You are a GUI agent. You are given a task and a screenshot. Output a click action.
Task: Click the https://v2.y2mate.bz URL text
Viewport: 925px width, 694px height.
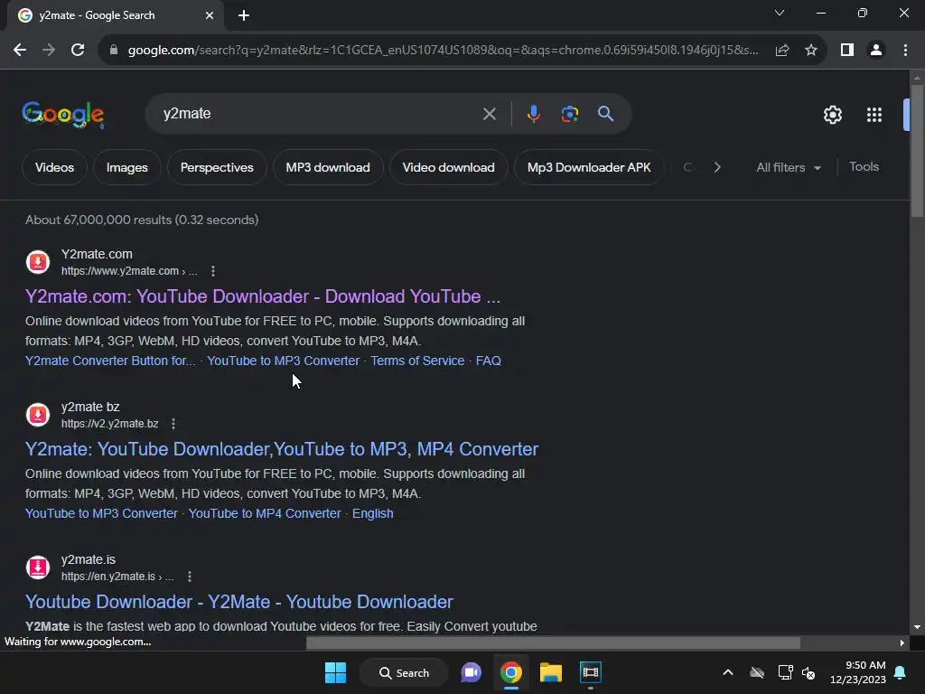point(109,424)
